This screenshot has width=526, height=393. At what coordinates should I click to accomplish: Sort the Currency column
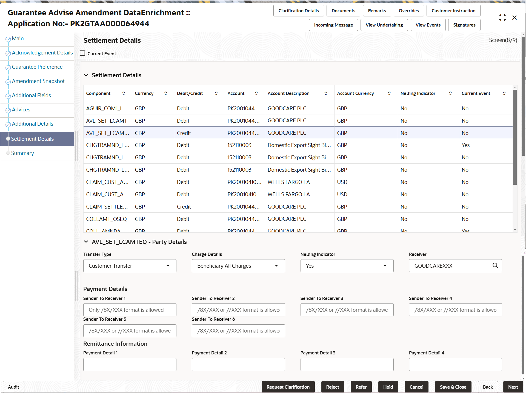165,93
